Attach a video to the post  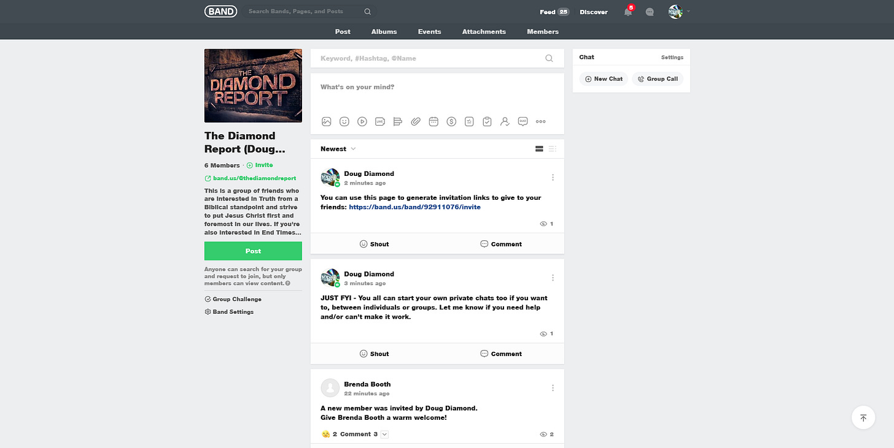pos(362,121)
